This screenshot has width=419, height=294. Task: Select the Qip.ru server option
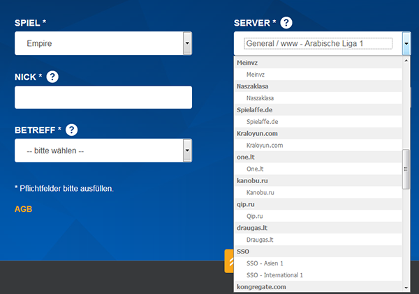point(318,216)
